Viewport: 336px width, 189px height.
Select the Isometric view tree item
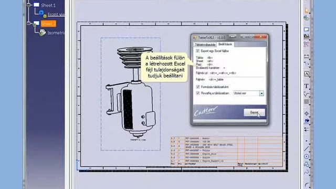click(56, 33)
